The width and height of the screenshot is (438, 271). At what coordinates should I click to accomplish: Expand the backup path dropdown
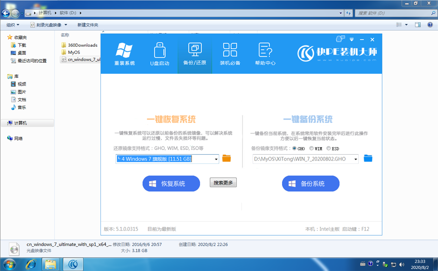pyautogui.click(x=355, y=159)
